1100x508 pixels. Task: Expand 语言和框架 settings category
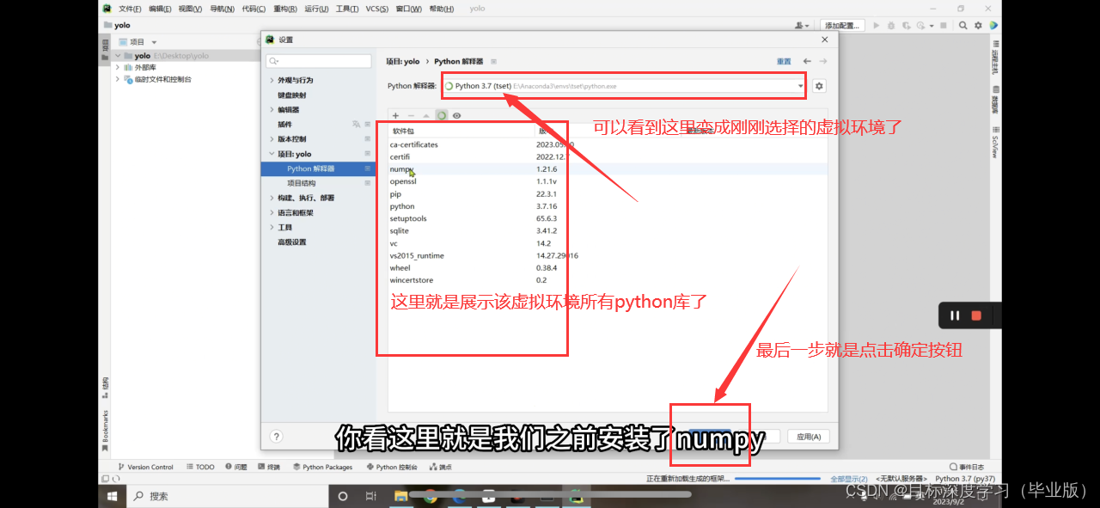(x=272, y=212)
